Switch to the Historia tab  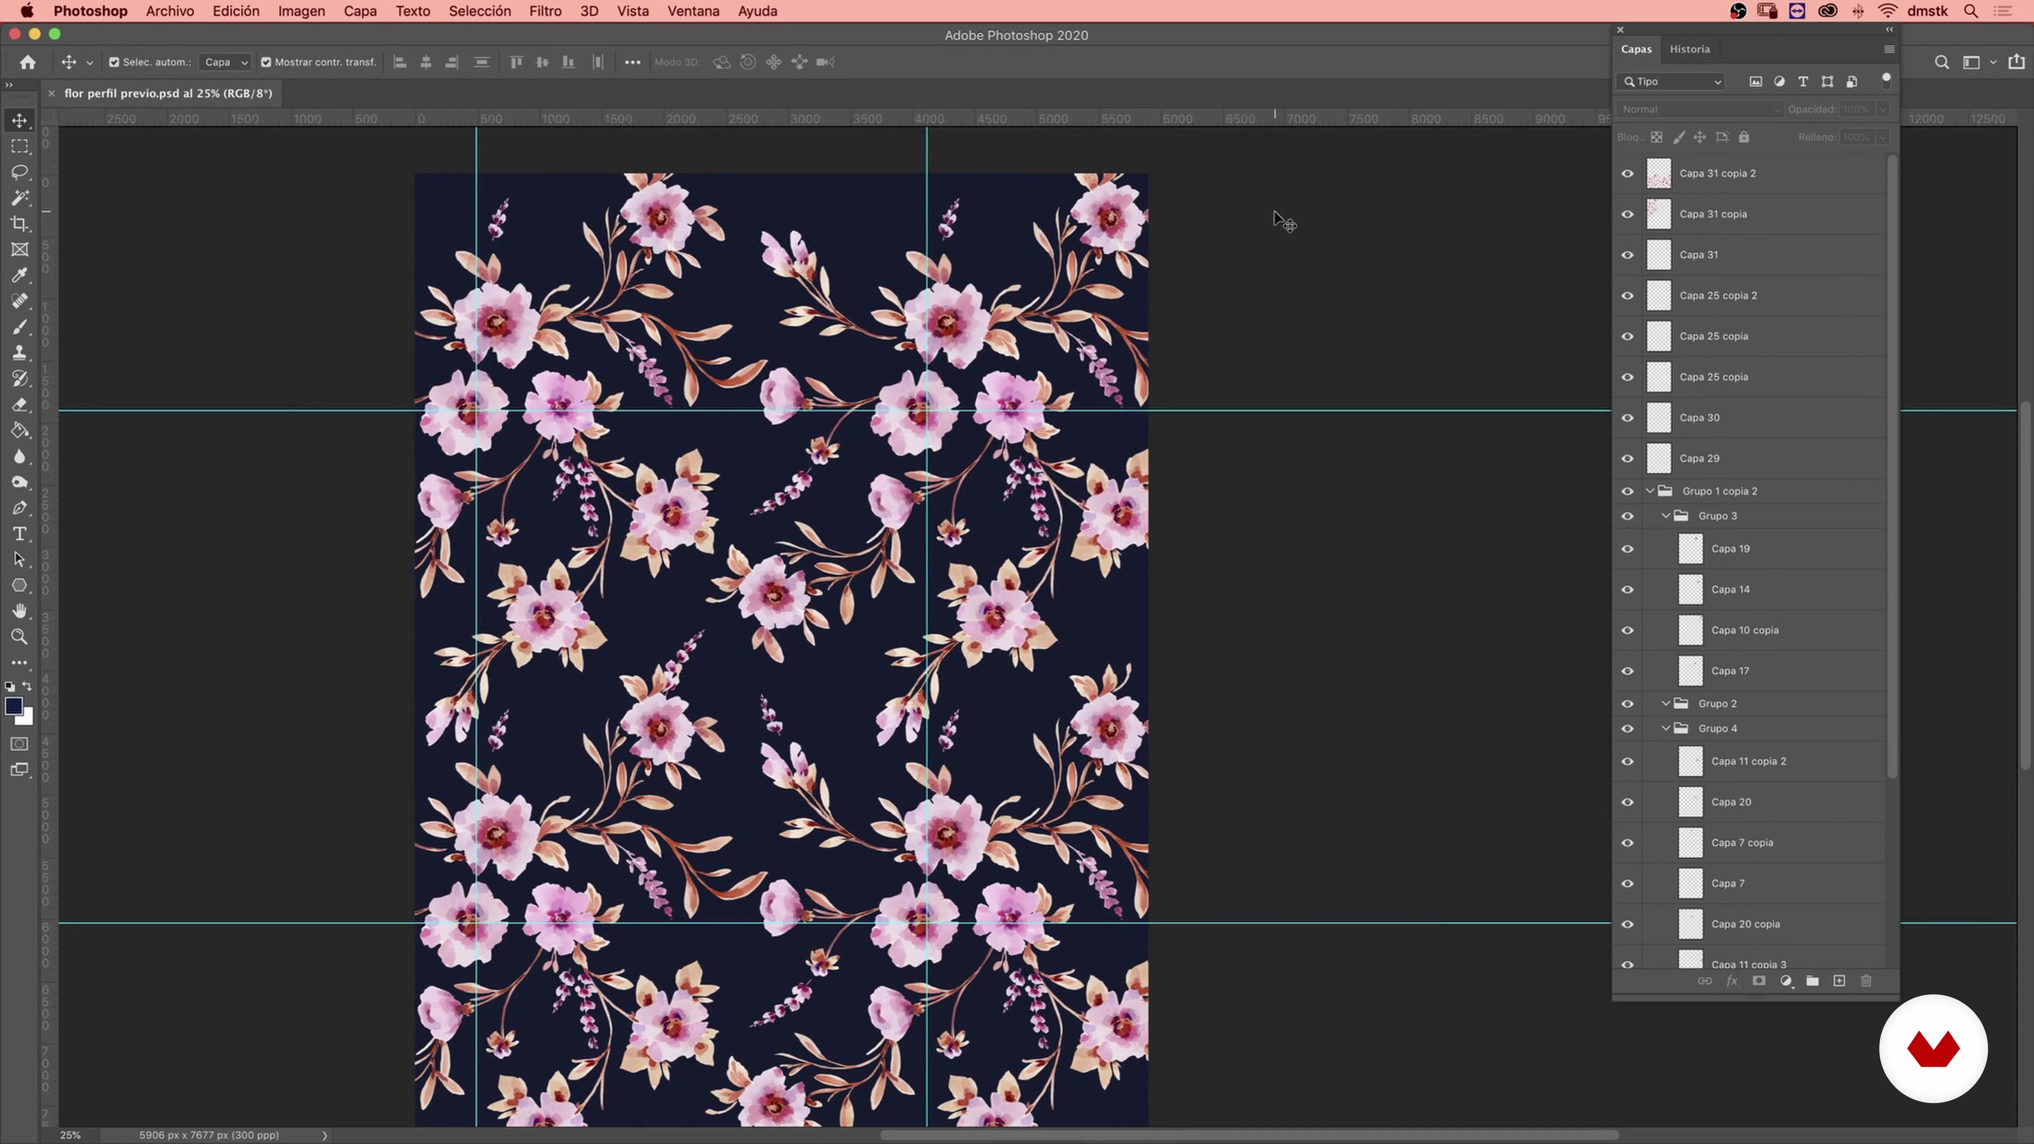1690,49
